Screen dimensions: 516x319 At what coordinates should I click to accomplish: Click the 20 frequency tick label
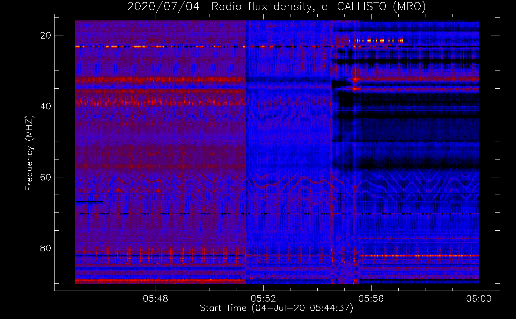pos(46,35)
